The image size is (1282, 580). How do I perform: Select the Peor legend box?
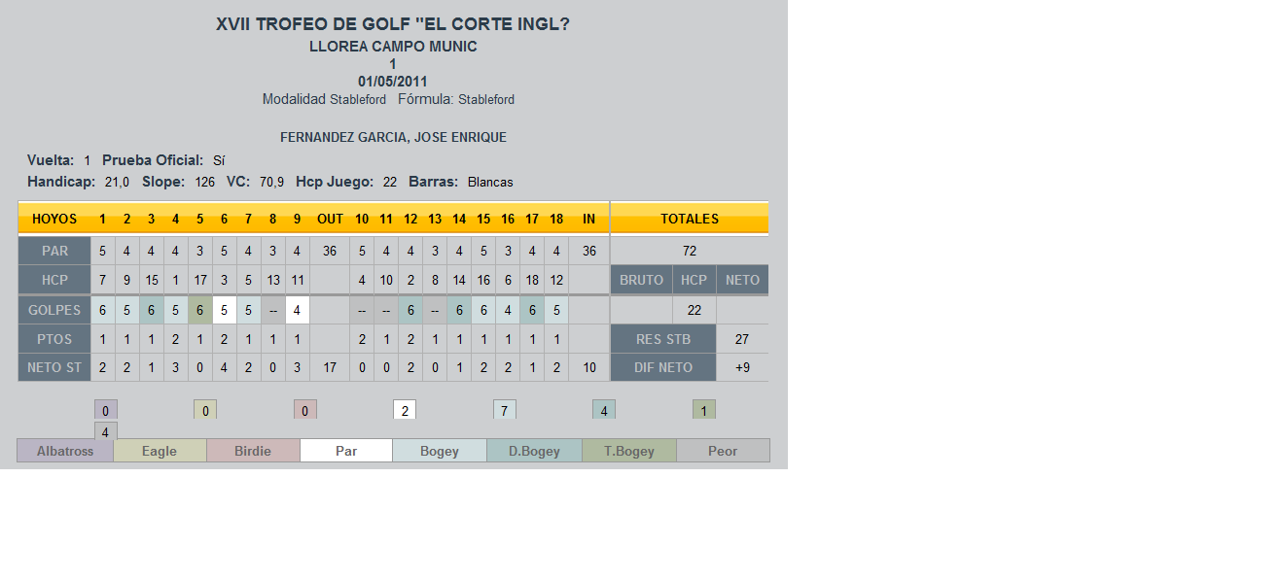(723, 451)
